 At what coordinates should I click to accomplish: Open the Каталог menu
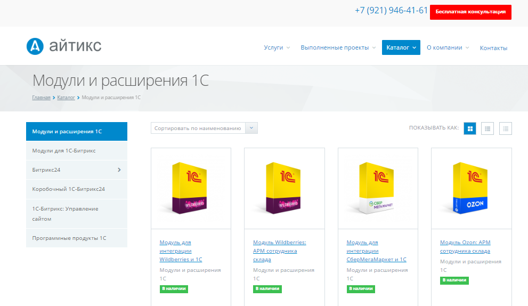point(401,47)
